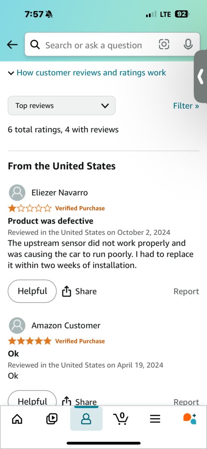Report the Product was defective review
Screen dimensions: 207x449
pos(186,292)
